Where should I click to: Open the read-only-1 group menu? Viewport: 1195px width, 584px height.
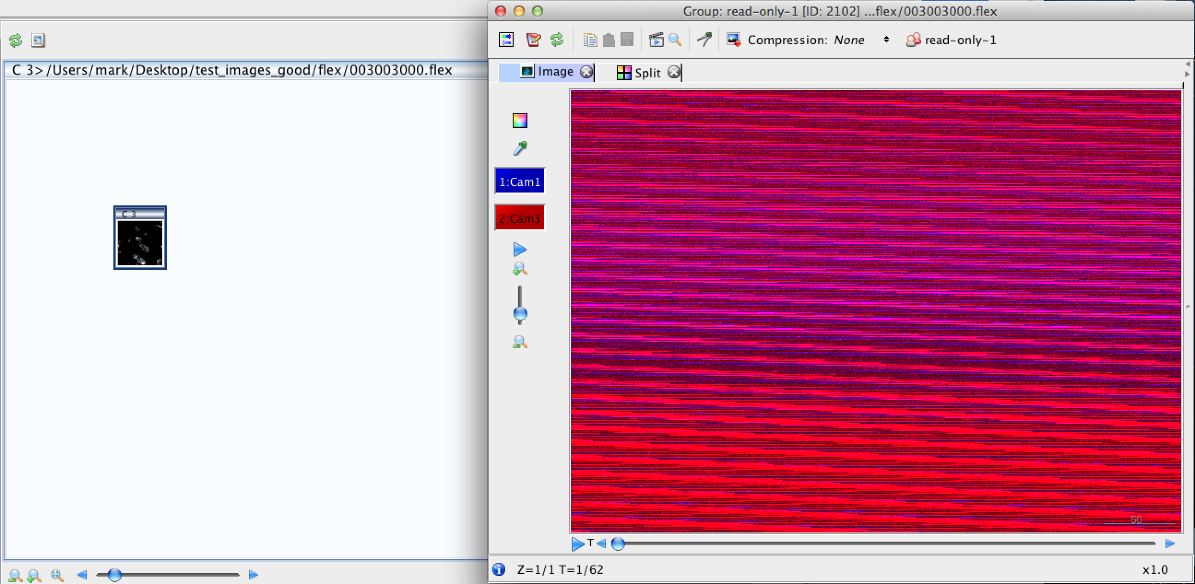click(951, 40)
